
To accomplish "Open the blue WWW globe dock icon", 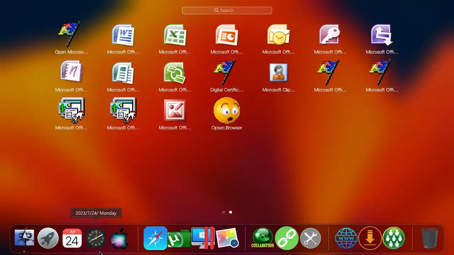I will click(x=346, y=238).
